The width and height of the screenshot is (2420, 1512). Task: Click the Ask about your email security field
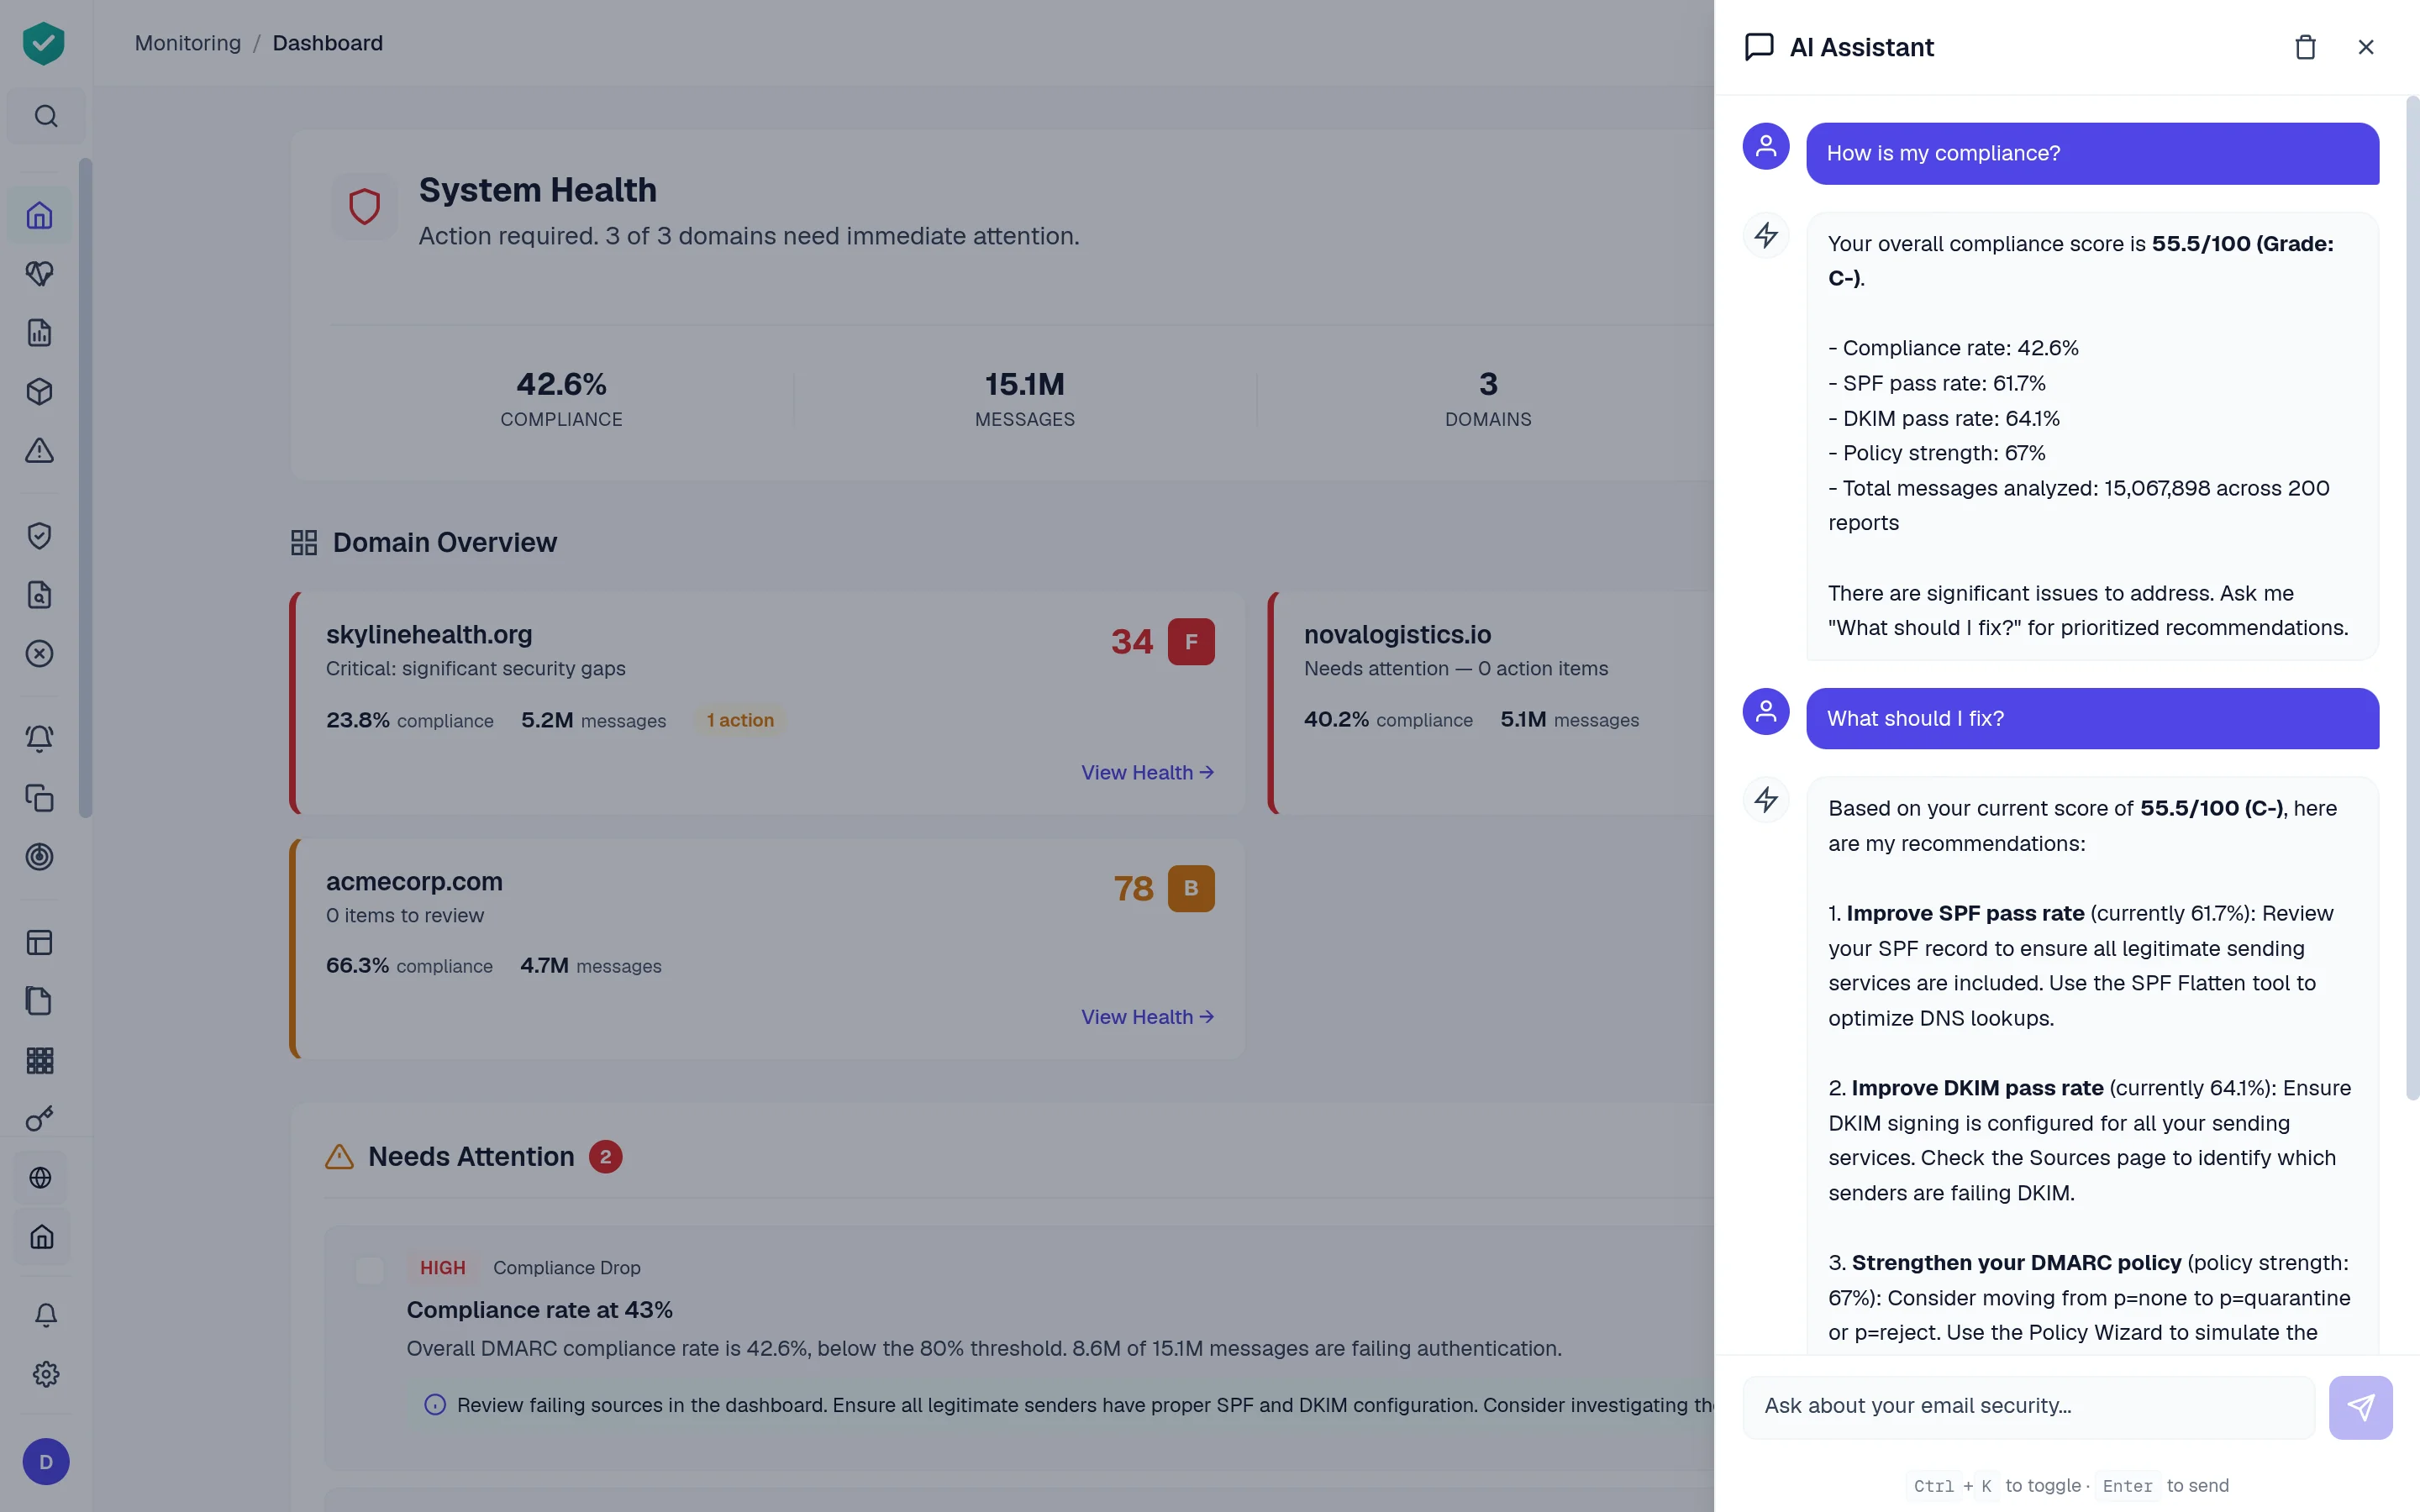point(2030,1406)
